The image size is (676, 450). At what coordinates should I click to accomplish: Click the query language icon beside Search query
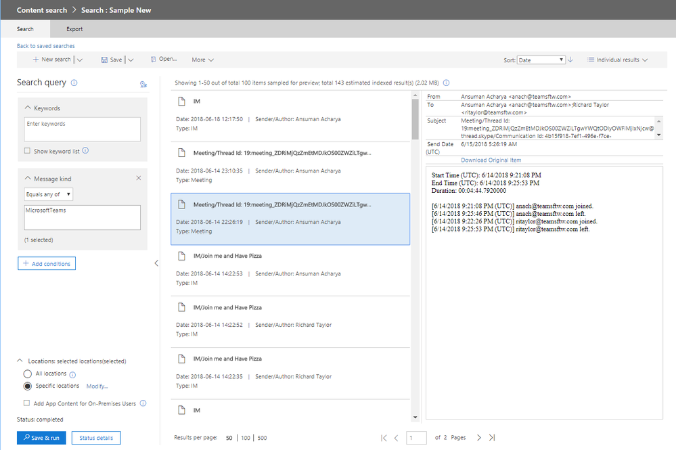143,85
